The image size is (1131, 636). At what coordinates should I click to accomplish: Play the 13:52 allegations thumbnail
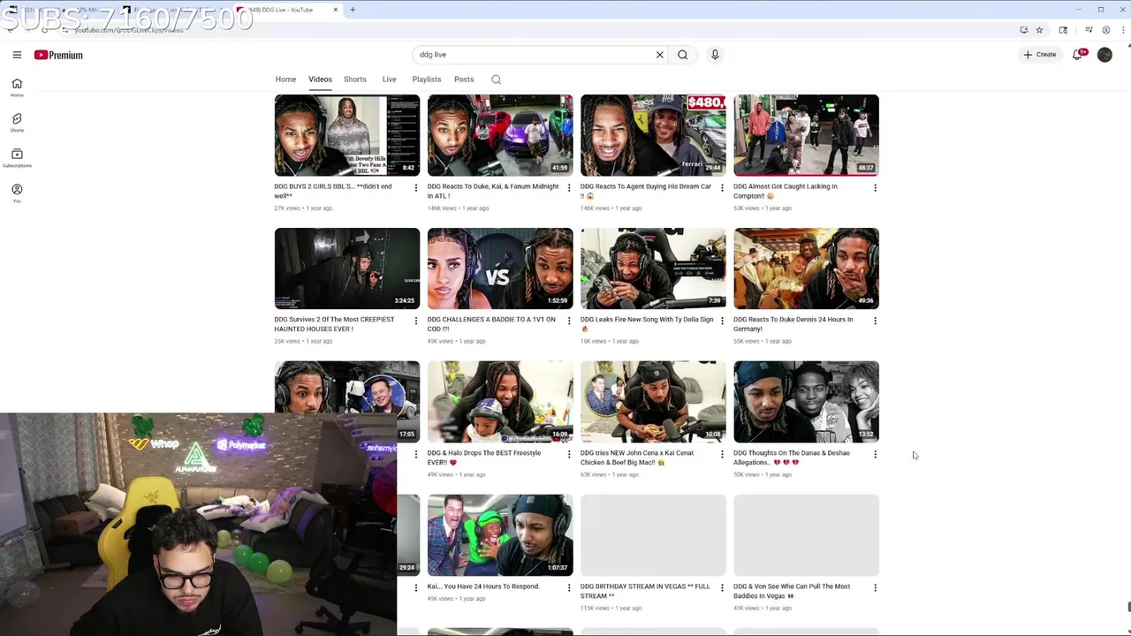coord(806,402)
